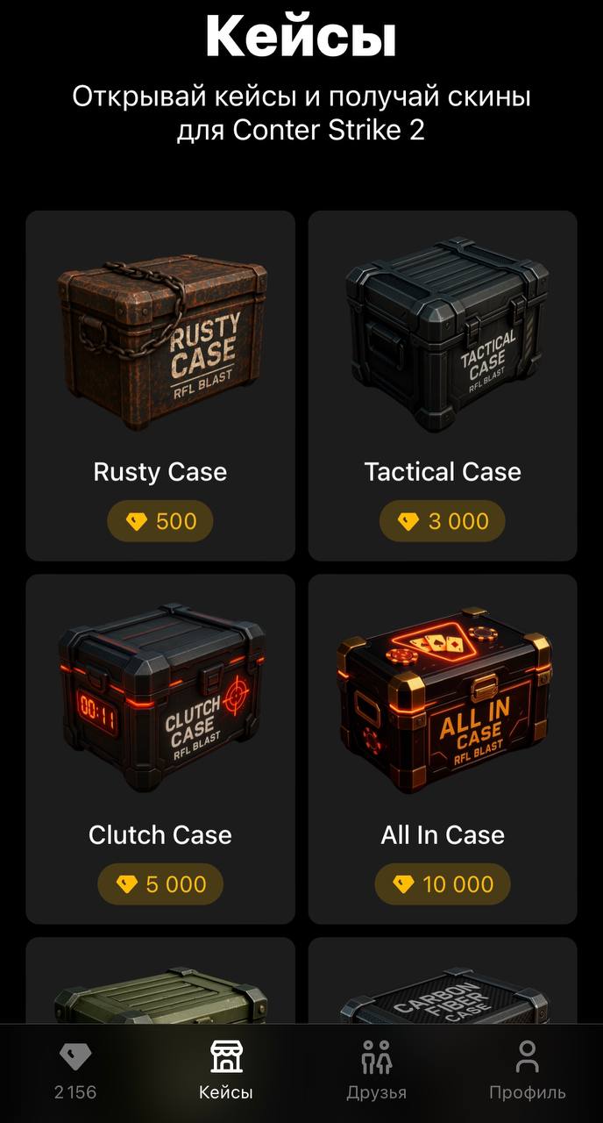Viewport: 603px width, 1123px height.
Task: Go to the Профиль person icon
Action: coord(527,1057)
